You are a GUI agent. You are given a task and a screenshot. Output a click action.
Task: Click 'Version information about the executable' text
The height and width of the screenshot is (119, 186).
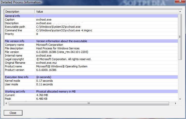coord(62,41)
